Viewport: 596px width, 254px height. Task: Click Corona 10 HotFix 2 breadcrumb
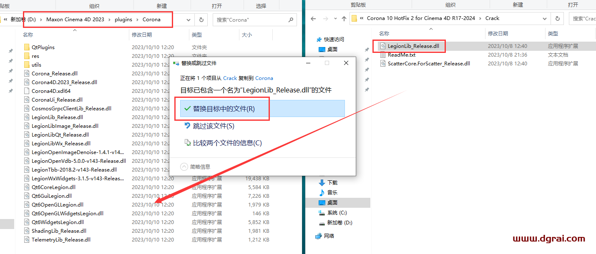[x=421, y=18]
